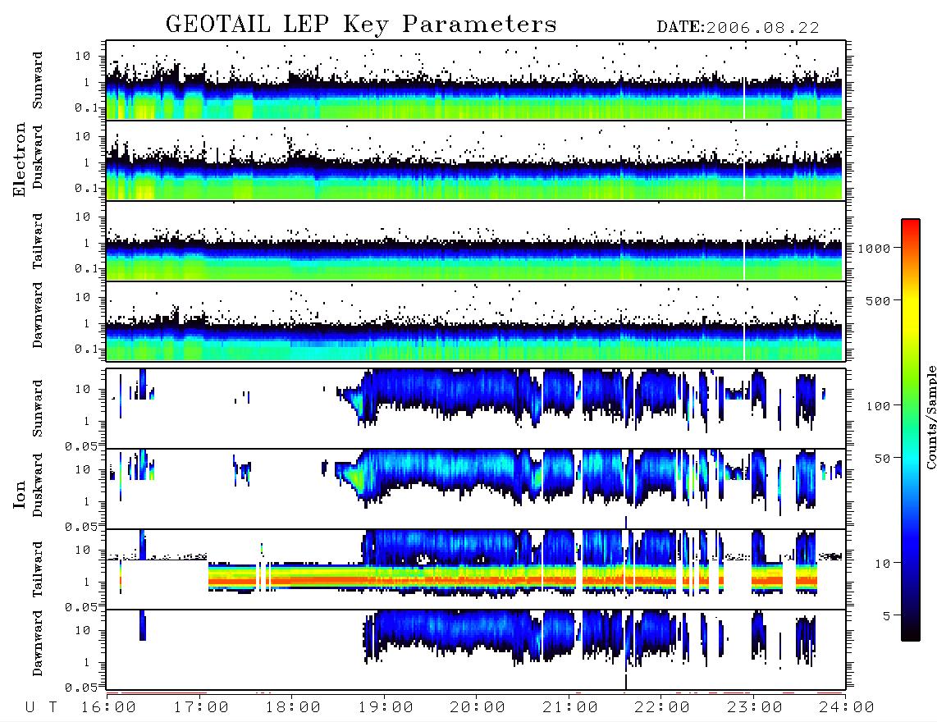Click the Ion Dawnward spectrogram panel
The image size is (937, 722).
click(476, 650)
